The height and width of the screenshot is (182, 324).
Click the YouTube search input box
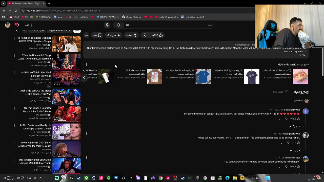click(169, 25)
